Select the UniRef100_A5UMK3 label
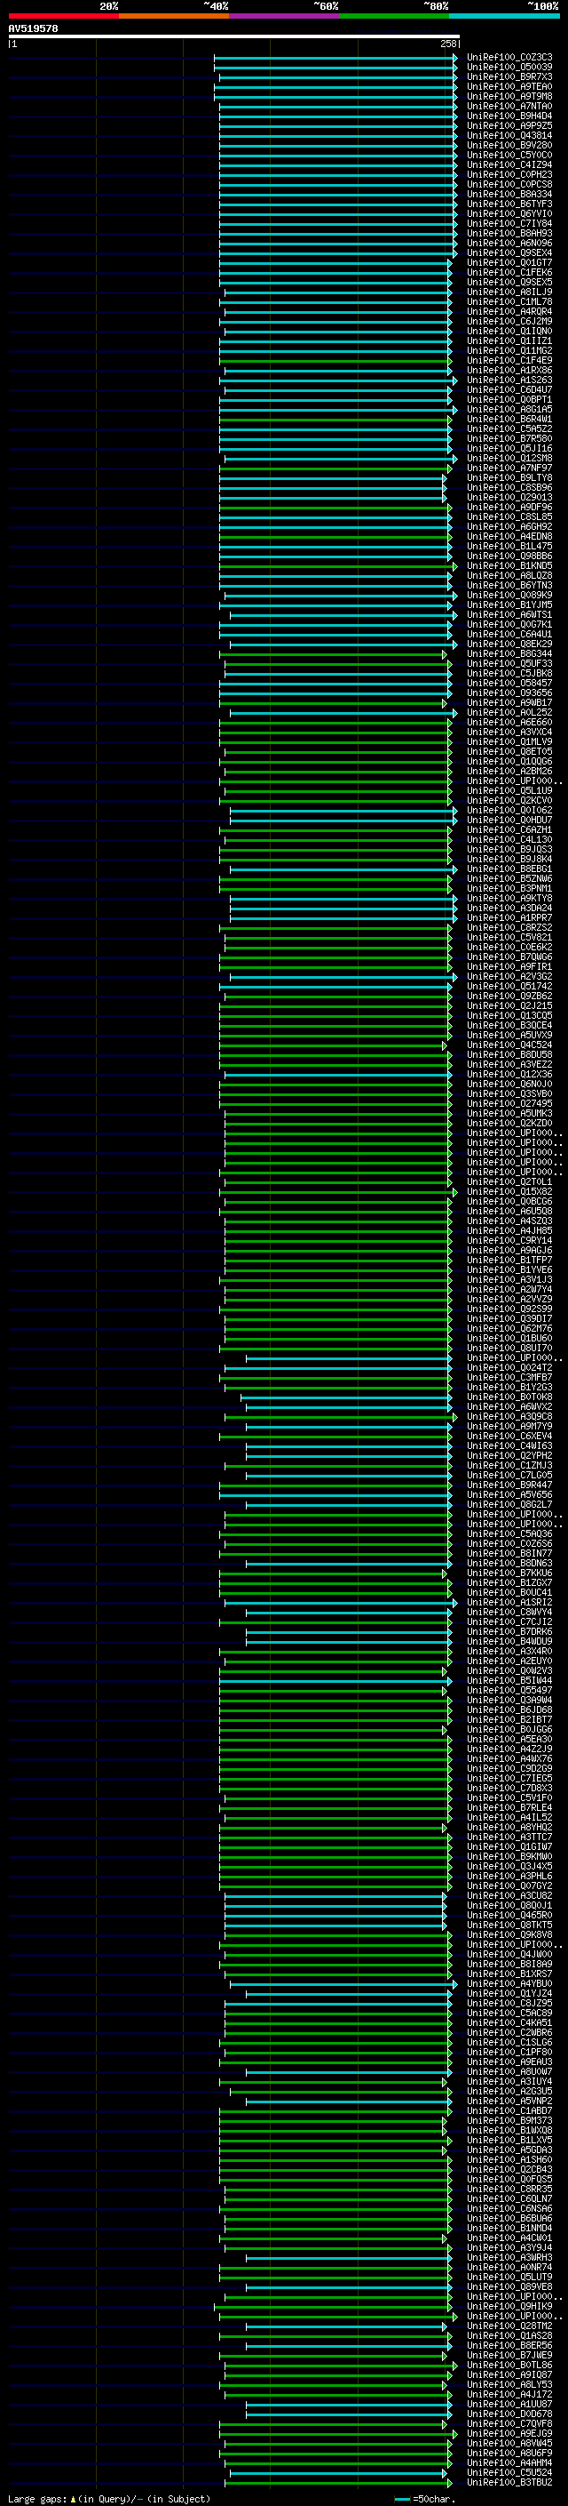This screenshot has height=2506, width=568. (x=509, y=1114)
